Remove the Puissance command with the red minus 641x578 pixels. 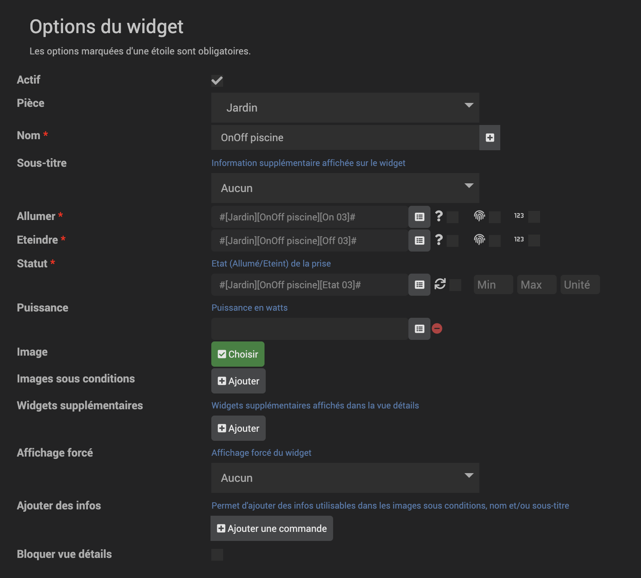click(437, 328)
